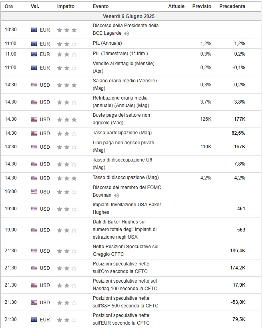Image resolution: width=263 pixels, height=329 pixels.
Task: Click the stars for Tasso di disoccupazione (Mag)
Action: tap(67, 178)
